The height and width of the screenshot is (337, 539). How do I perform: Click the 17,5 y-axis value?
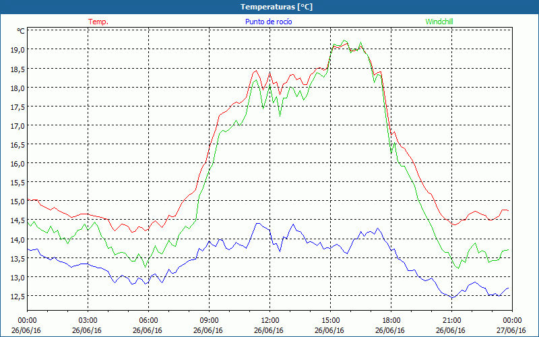click(19, 107)
